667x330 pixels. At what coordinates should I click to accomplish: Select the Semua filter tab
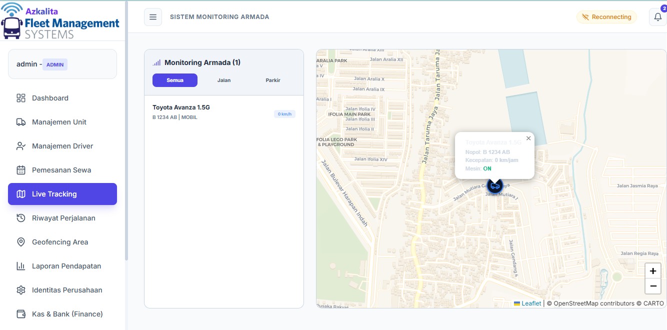coord(175,80)
